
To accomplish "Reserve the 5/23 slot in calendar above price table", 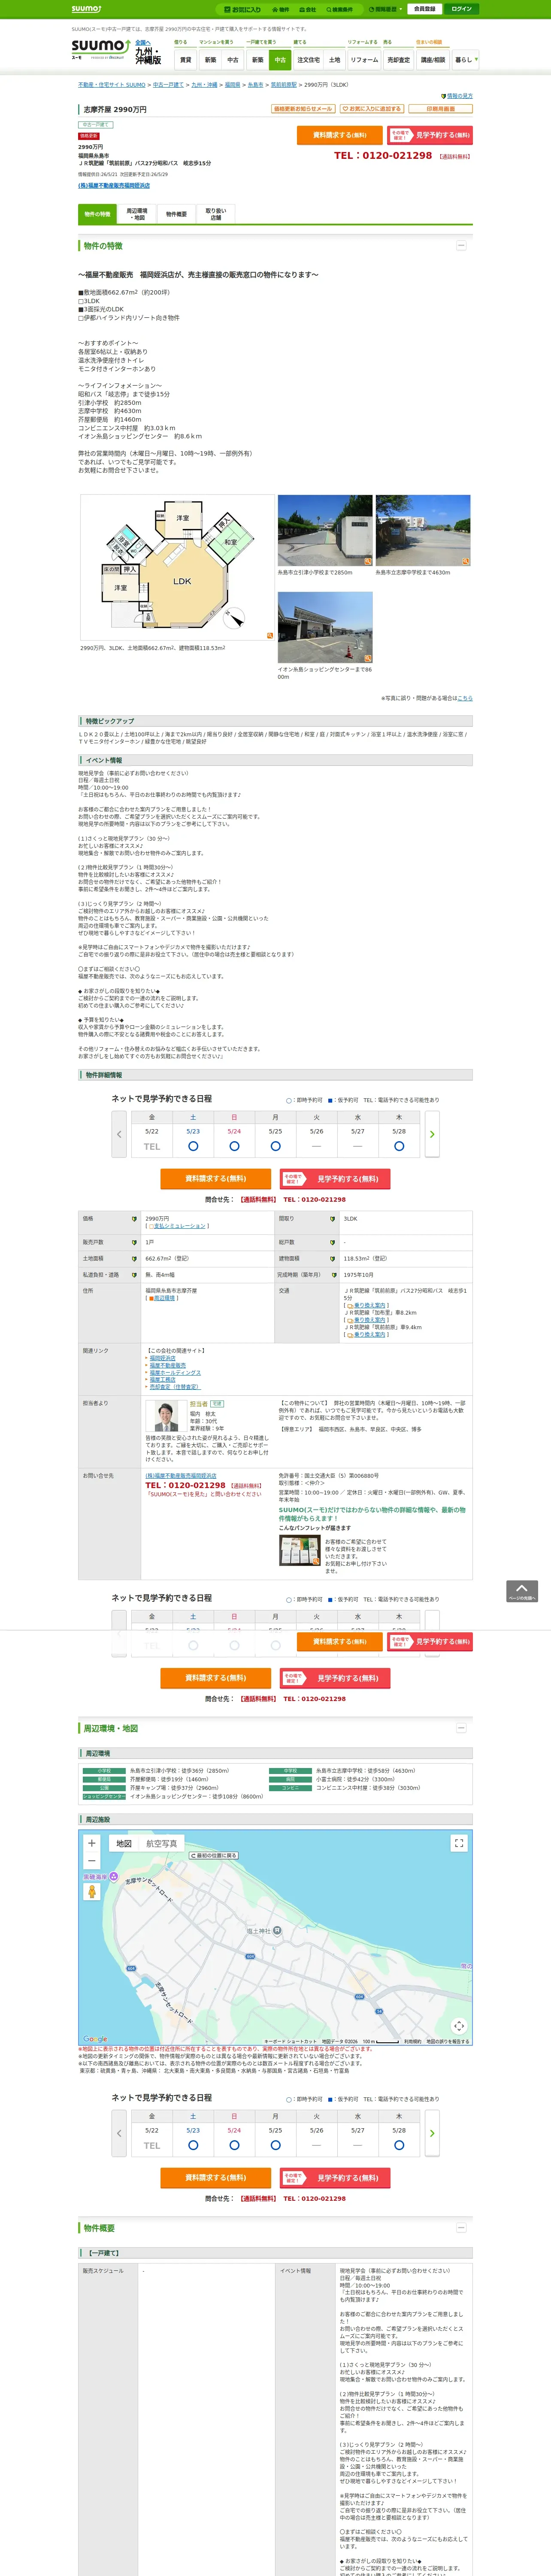I will tap(193, 1146).
